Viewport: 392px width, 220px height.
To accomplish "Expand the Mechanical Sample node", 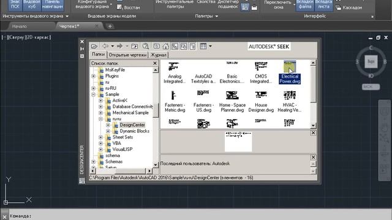I will point(100,112).
